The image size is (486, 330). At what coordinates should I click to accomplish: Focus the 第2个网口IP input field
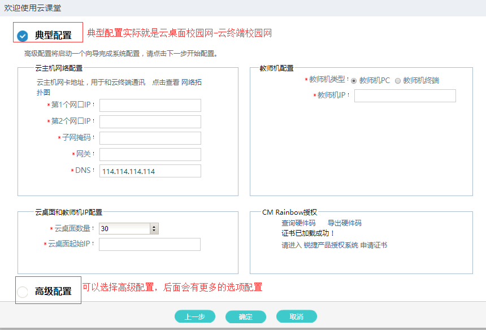pyautogui.click(x=150, y=122)
